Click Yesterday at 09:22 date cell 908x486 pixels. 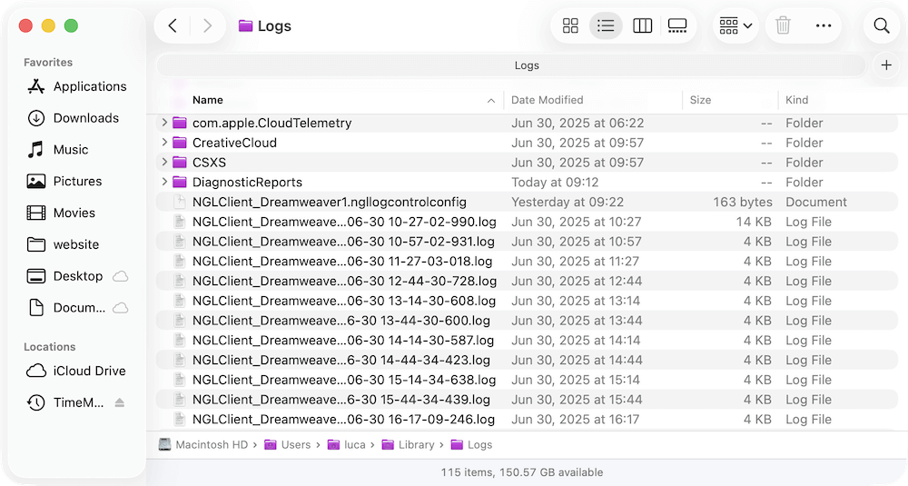click(567, 202)
